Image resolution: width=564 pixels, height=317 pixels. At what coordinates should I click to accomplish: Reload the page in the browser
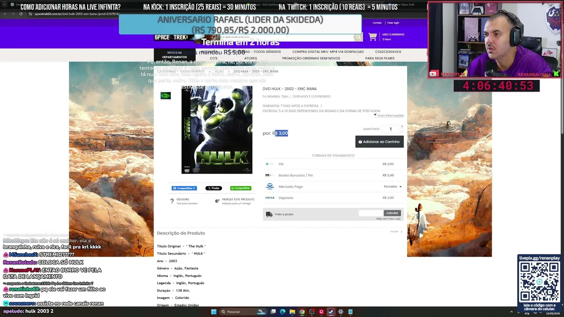pos(21,14)
